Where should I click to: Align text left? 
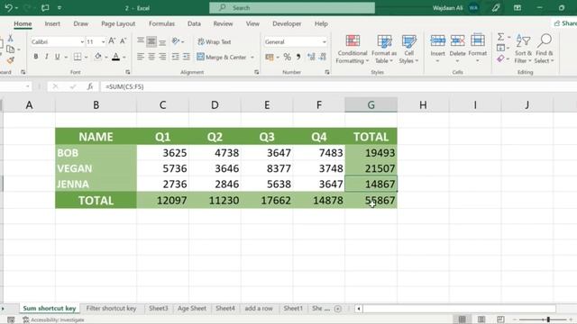tap(141, 57)
